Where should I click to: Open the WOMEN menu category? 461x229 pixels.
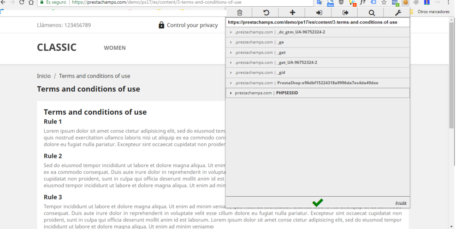point(115,47)
